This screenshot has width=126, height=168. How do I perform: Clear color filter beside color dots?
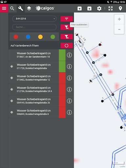pos(67,37)
